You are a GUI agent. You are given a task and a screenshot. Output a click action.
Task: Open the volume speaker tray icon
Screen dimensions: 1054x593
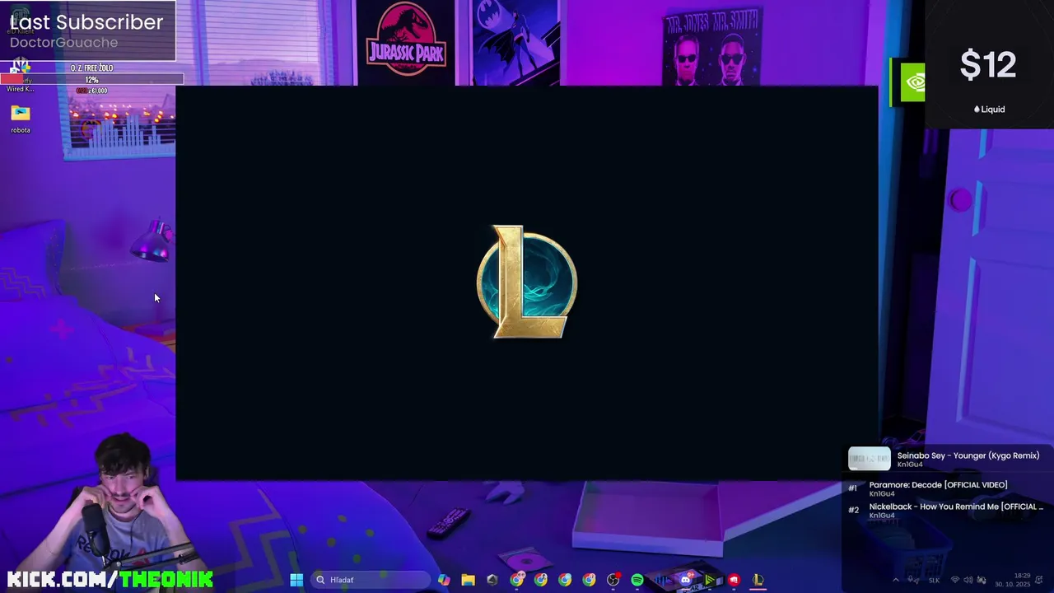pyautogui.click(x=968, y=580)
